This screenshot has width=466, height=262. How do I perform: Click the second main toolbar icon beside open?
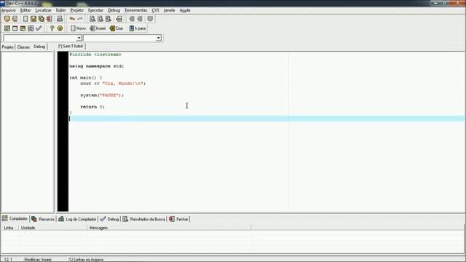[15, 19]
